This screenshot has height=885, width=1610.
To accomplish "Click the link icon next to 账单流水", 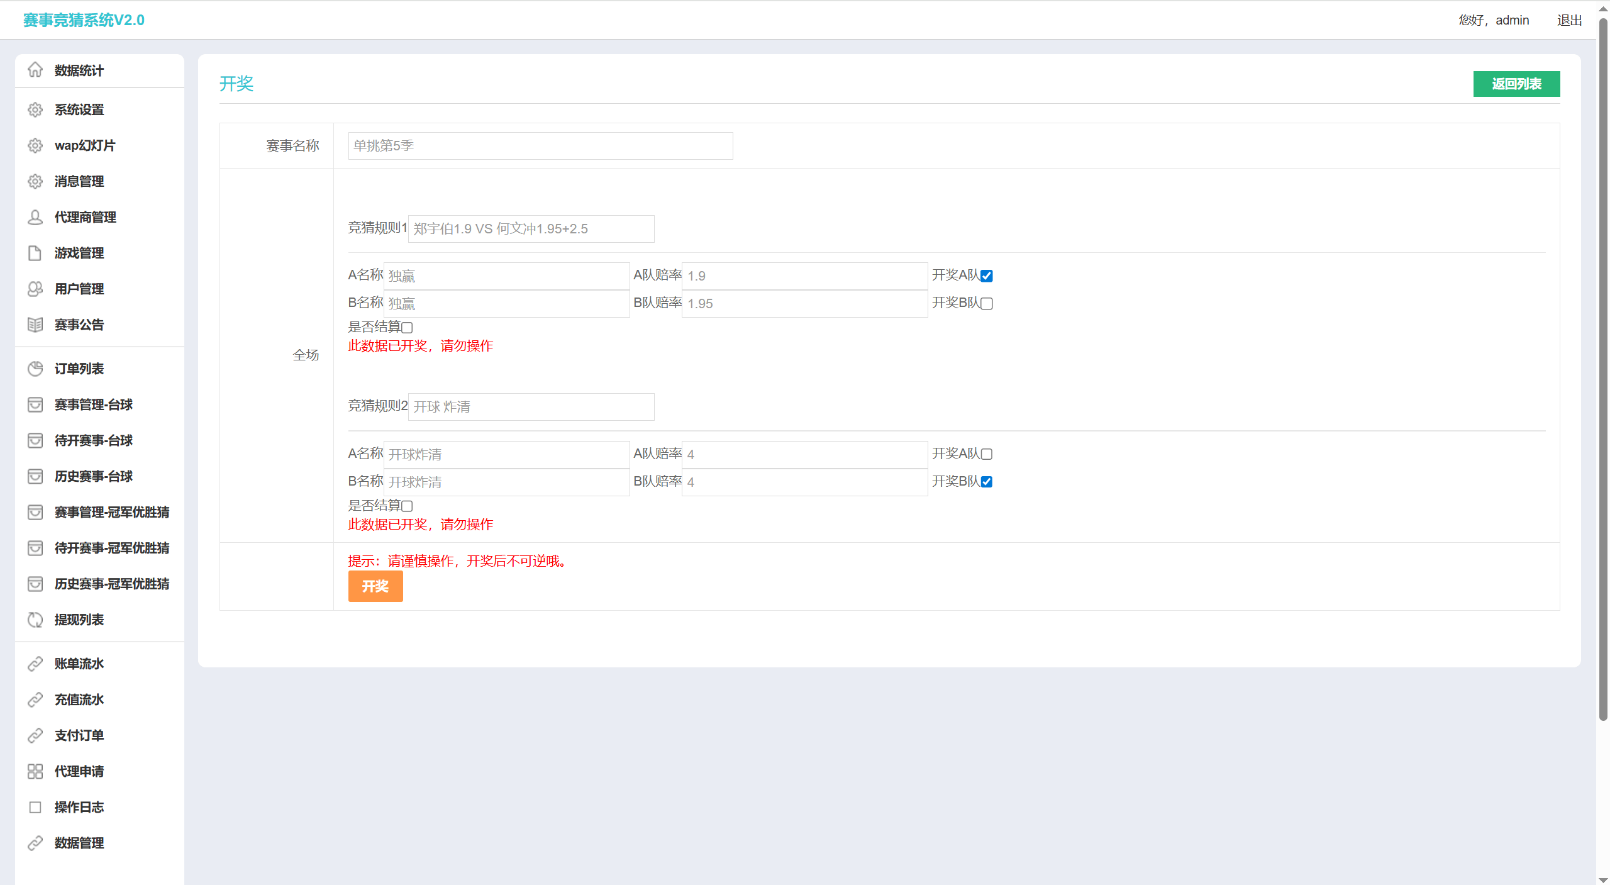I will (x=35, y=664).
